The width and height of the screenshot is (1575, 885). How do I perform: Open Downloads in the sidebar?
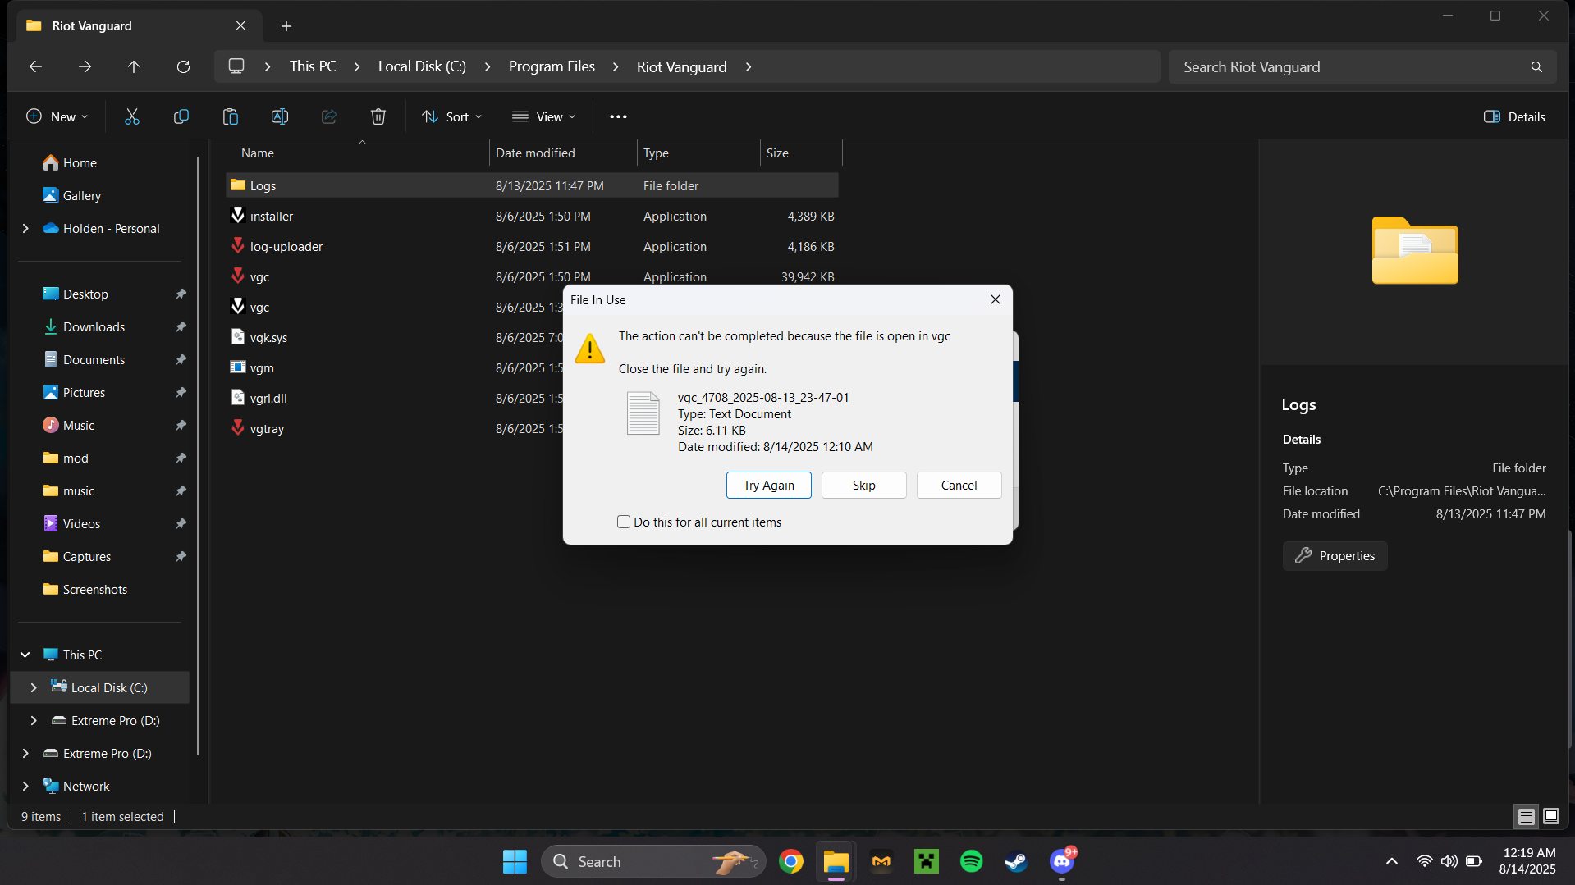coord(94,326)
